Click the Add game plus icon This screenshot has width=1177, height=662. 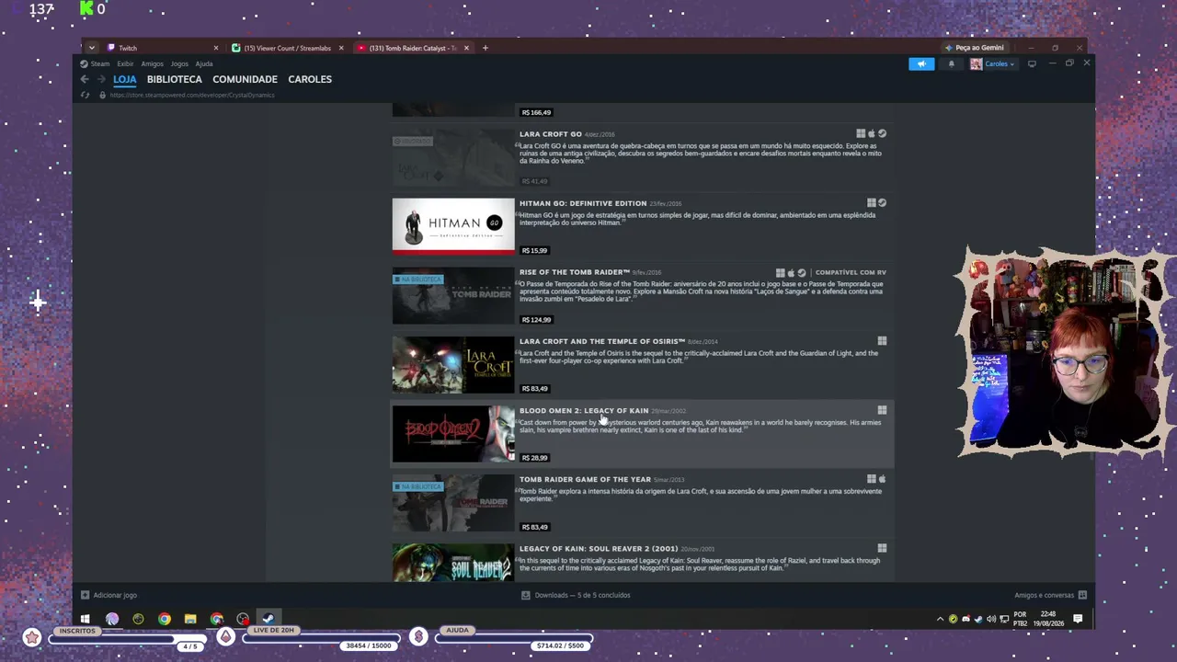pos(85,595)
